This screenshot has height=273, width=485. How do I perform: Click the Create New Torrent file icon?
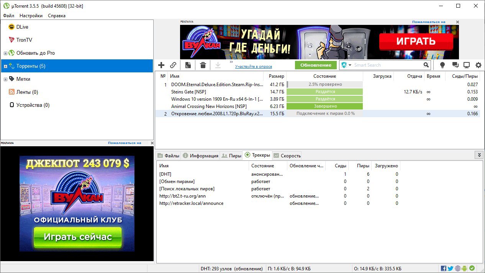tap(188, 65)
